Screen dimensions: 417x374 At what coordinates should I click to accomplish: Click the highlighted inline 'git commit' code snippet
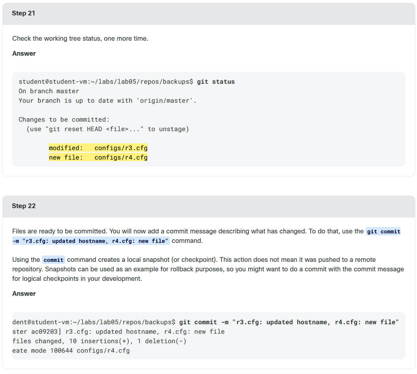[x=383, y=231]
